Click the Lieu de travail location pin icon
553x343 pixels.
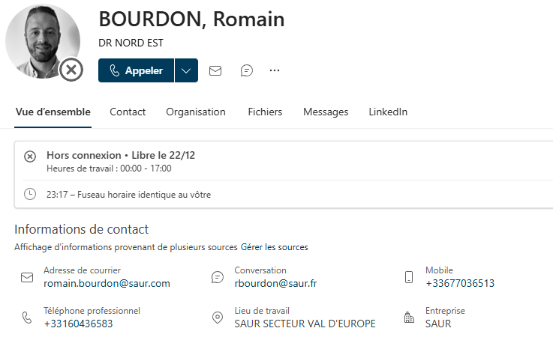[x=218, y=318]
